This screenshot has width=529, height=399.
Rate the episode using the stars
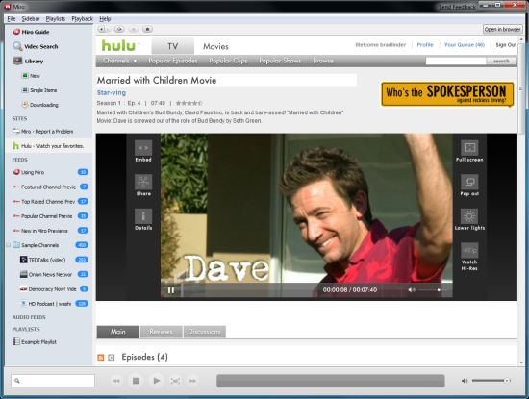189,103
